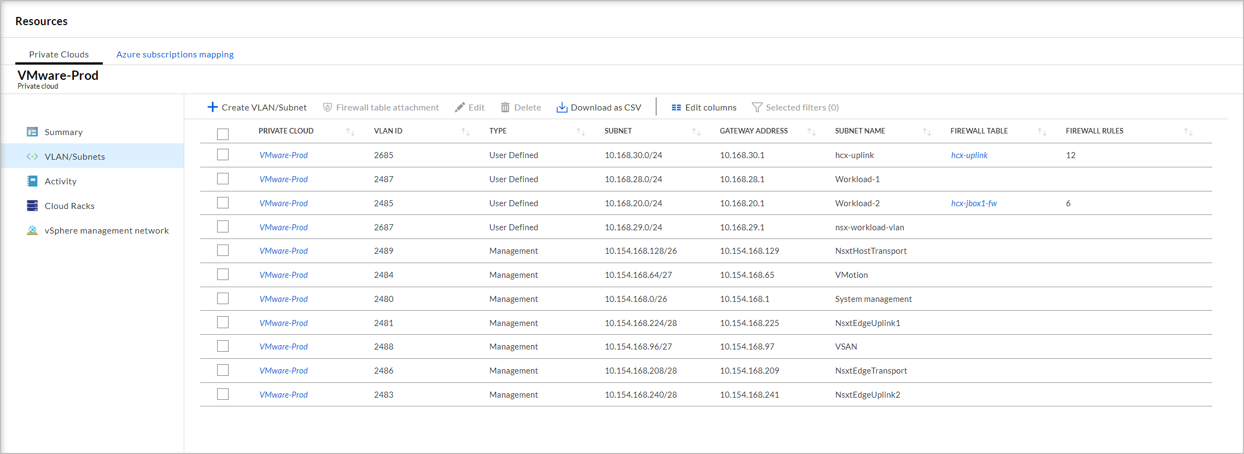Click the subnet name NsxtEdgeTransport
The image size is (1244, 454).
pos(871,371)
